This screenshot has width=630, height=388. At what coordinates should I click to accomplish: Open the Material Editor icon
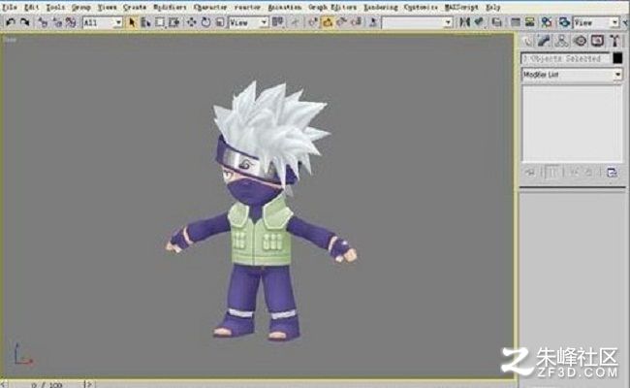click(547, 22)
